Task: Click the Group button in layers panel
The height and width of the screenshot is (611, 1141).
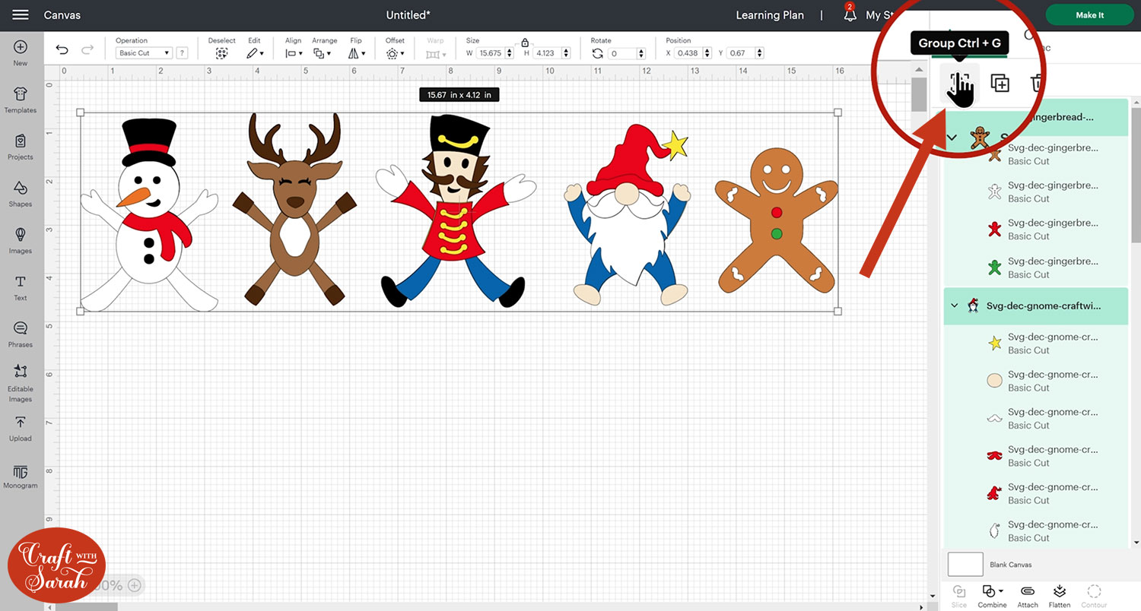Action: click(x=960, y=83)
